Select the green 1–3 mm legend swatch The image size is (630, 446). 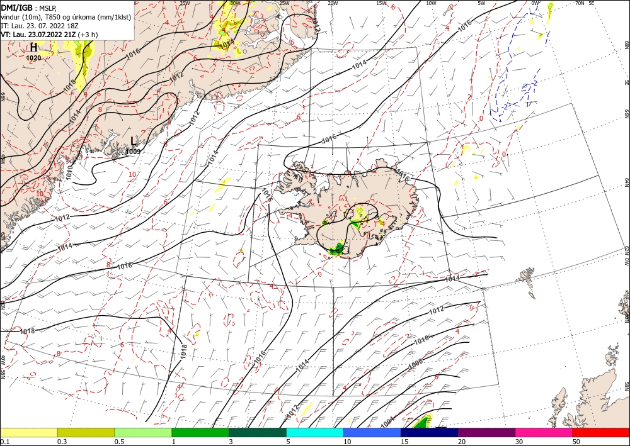[x=200, y=432]
